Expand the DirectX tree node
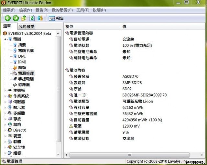Viewport: 207px width, 165px height. pos(5,130)
